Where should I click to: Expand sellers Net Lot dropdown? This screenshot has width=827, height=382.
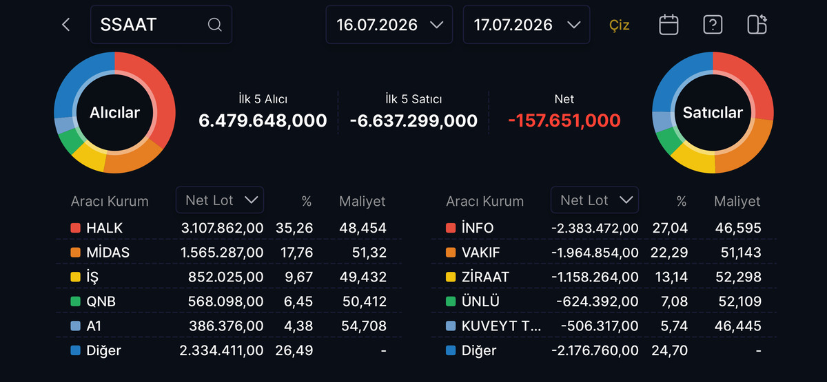(x=595, y=200)
